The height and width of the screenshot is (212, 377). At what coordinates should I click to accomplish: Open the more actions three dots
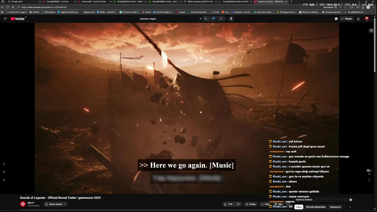click(x=288, y=204)
